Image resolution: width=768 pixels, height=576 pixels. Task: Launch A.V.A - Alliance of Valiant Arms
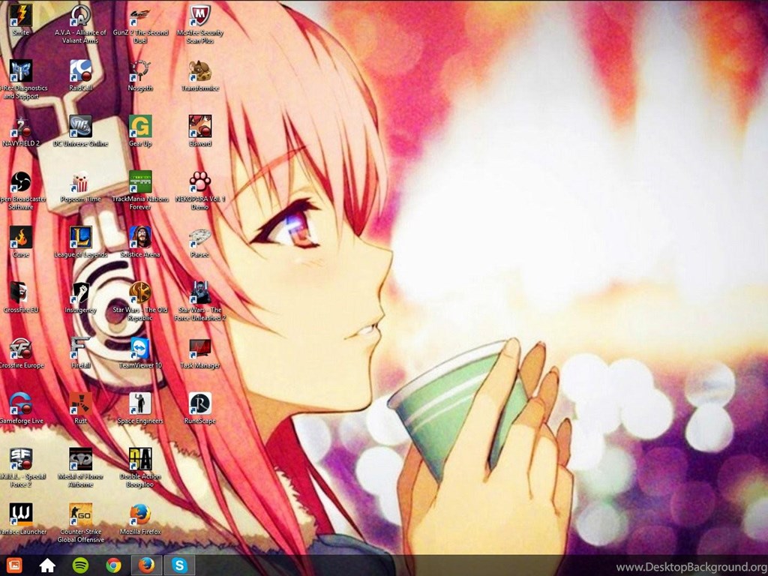[80, 16]
